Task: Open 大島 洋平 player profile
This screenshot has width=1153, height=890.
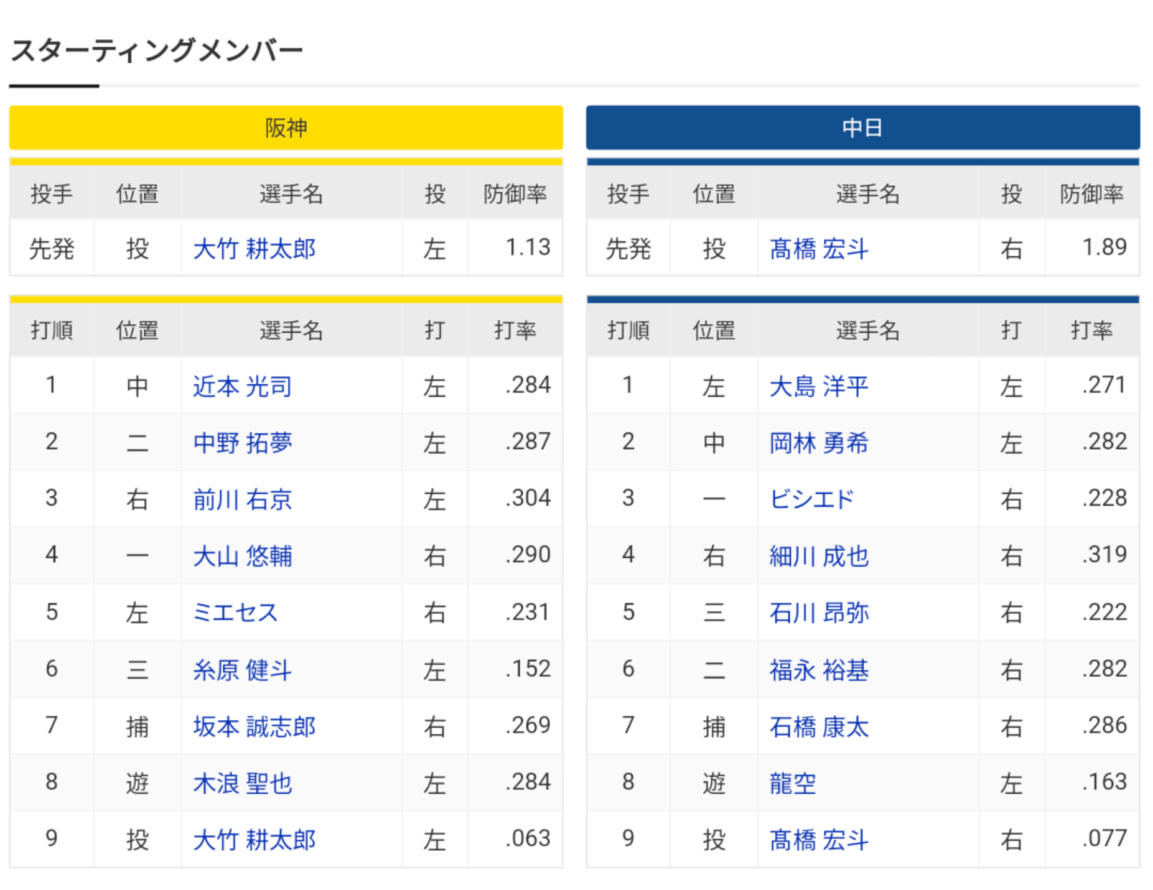Action: [818, 386]
